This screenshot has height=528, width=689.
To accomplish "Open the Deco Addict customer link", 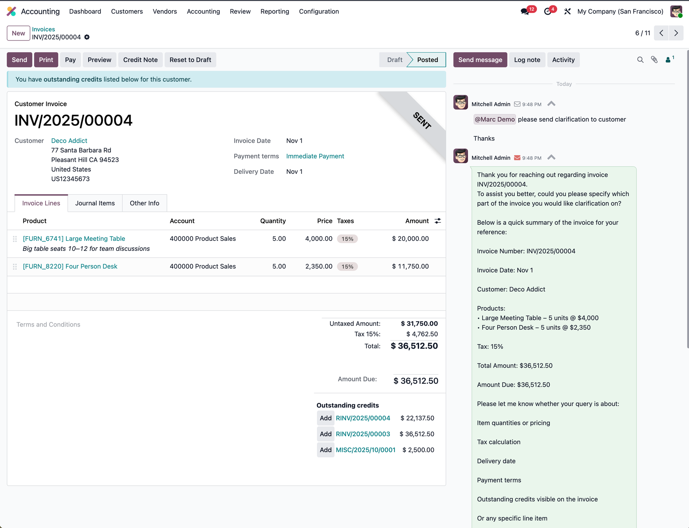I will (x=69, y=141).
